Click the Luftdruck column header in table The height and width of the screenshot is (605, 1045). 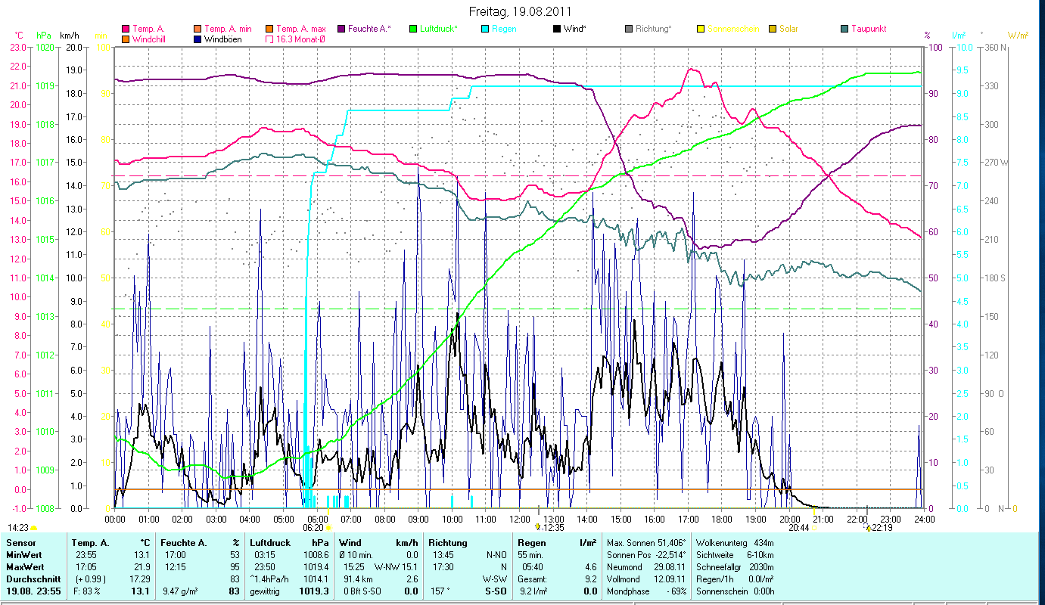[269, 542]
